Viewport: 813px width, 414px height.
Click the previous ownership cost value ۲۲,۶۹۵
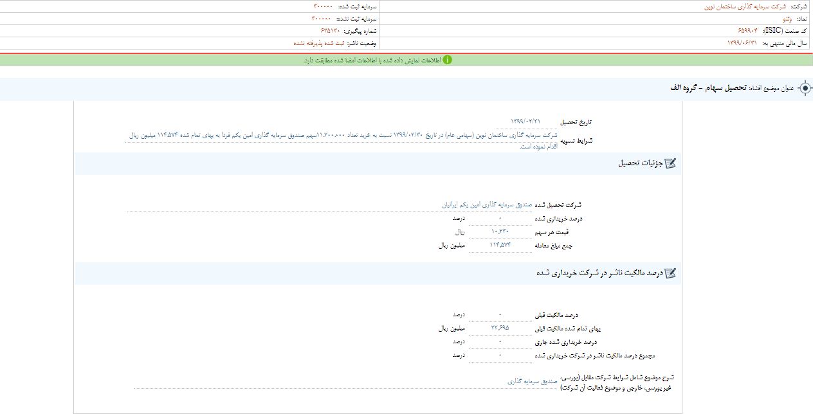click(500, 328)
